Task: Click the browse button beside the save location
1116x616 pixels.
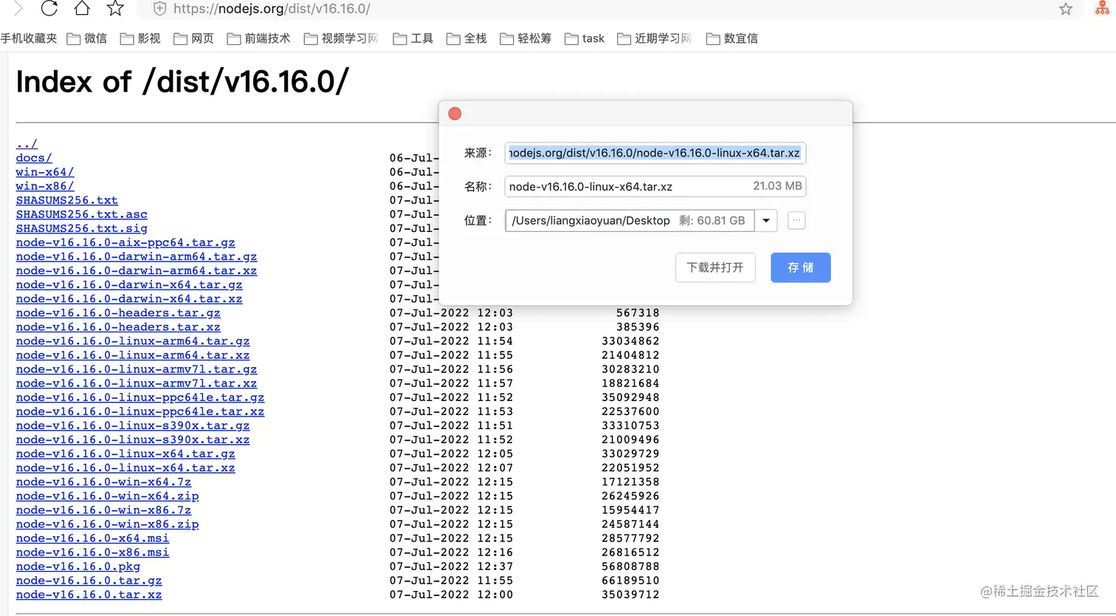Action: tap(796, 220)
